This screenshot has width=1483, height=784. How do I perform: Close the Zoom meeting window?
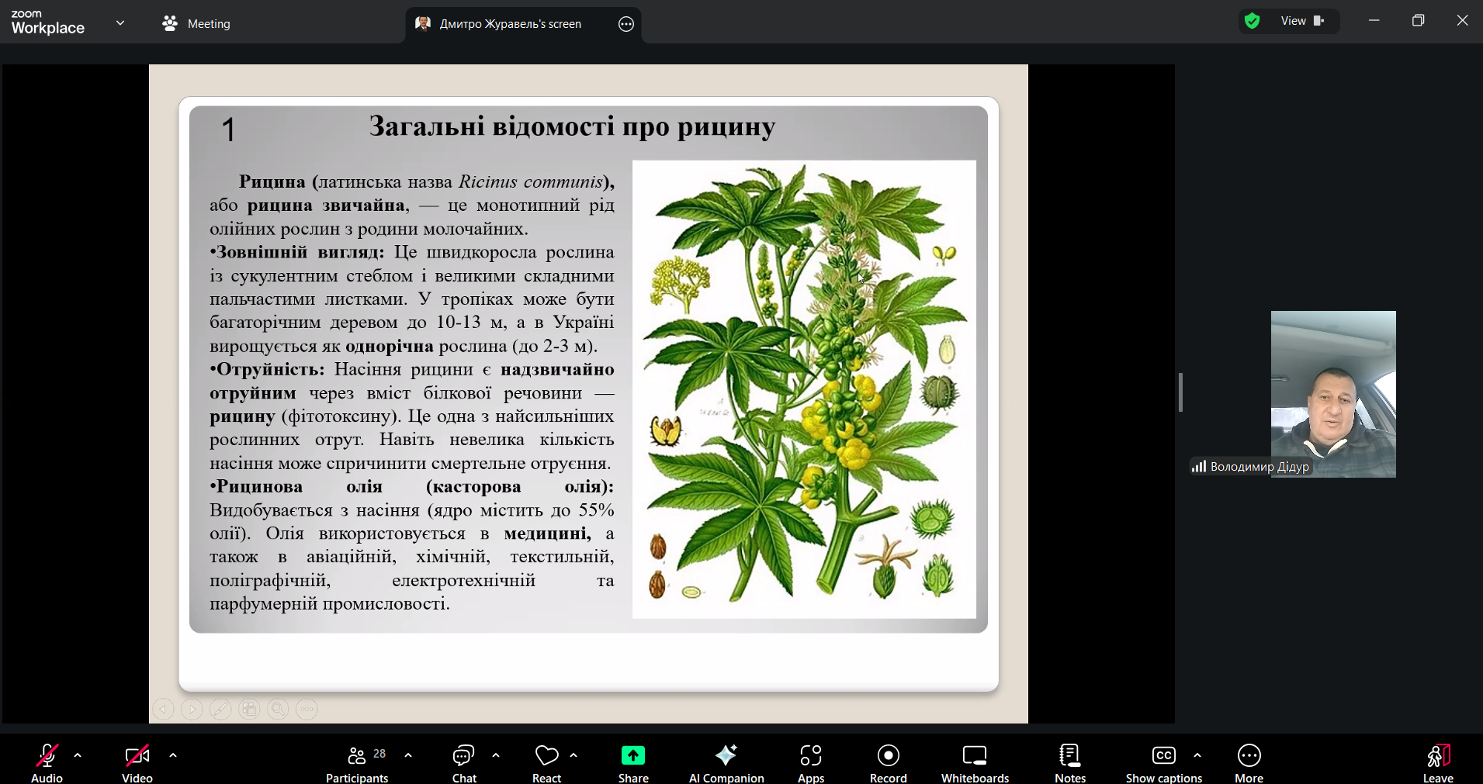[1463, 21]
